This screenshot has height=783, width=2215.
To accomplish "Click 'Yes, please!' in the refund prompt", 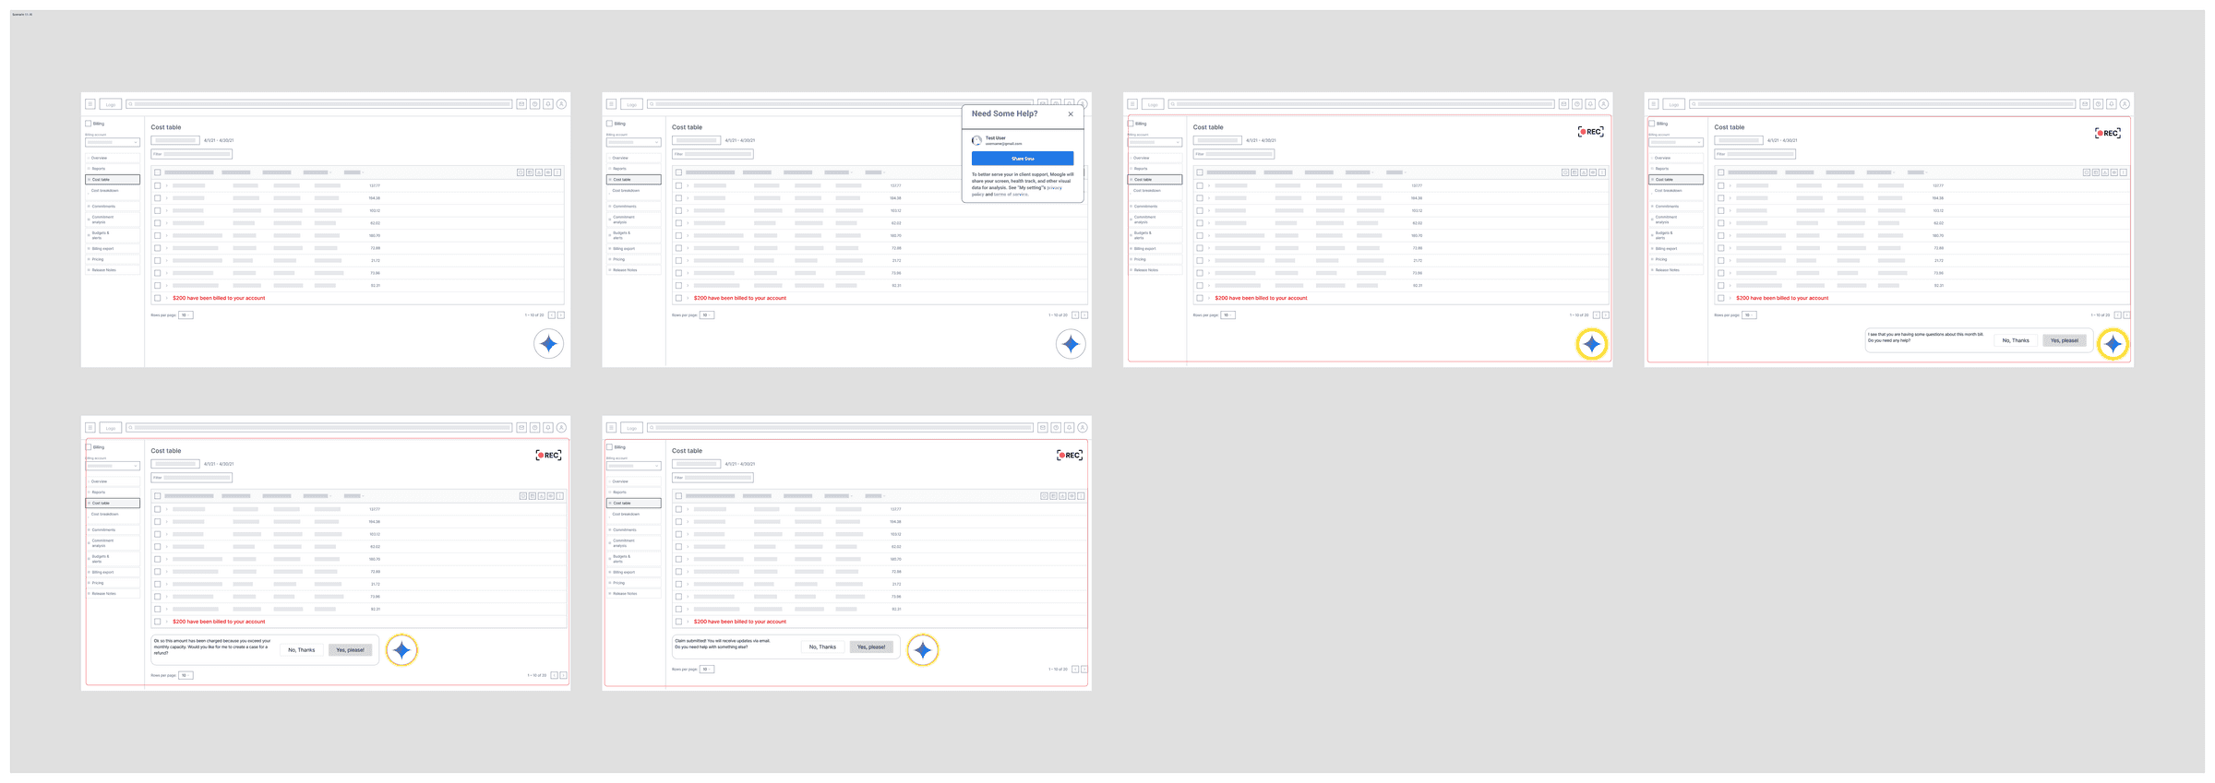I will tap(350, 650).
